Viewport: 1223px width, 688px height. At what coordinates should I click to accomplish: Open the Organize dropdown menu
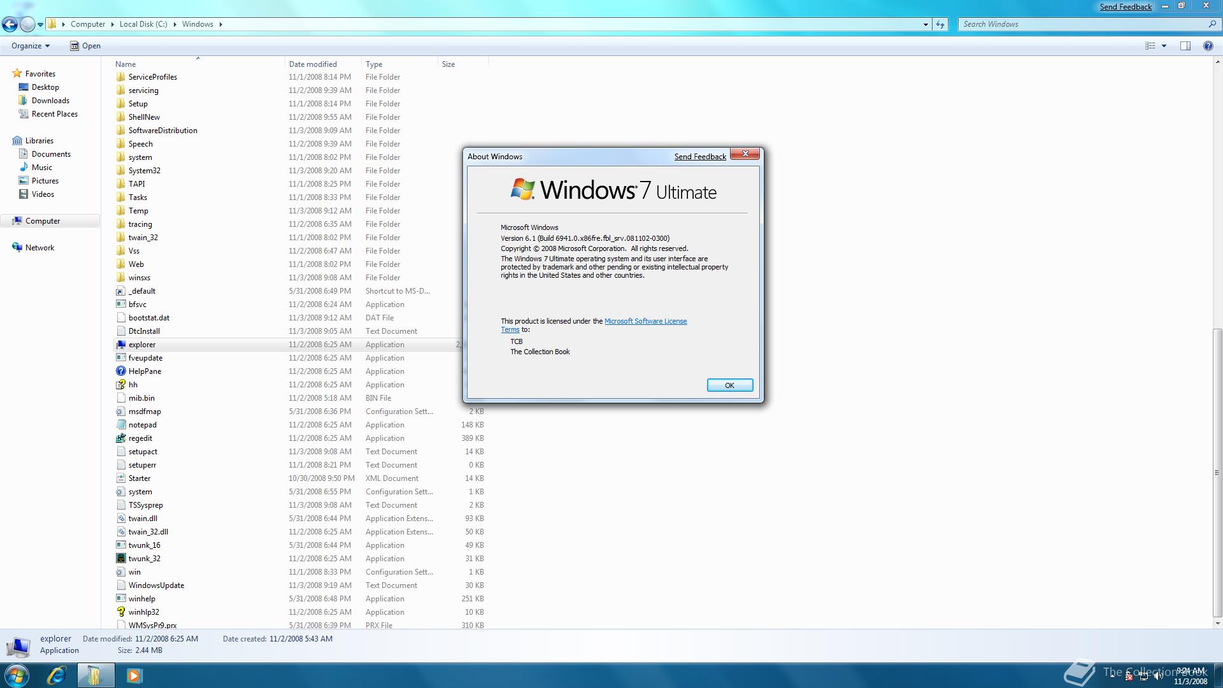tap(30, 46)
